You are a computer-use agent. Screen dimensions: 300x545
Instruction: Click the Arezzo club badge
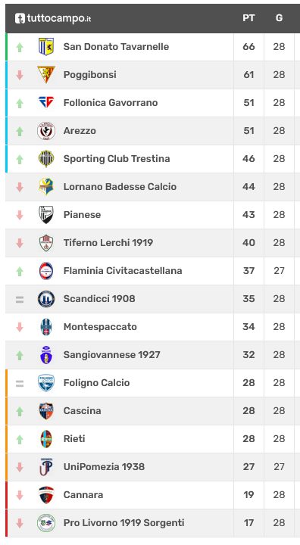tap(46, 131)
